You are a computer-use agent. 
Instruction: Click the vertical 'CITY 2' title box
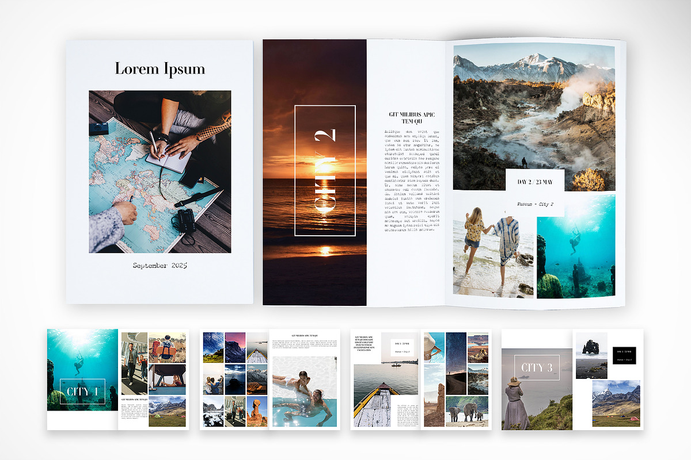325,171
